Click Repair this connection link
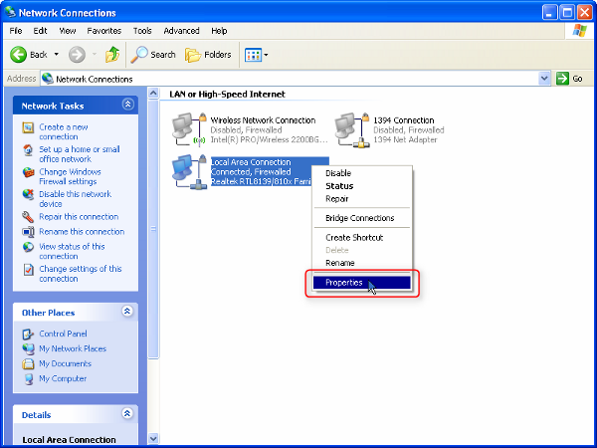597x448 pixels. click(x=79, y=217)
